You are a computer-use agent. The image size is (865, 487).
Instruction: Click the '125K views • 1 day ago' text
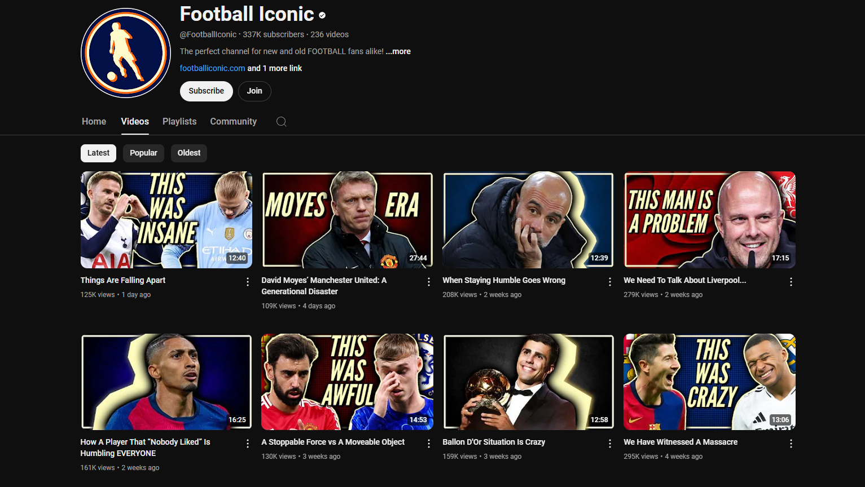[x=116, y=295]
